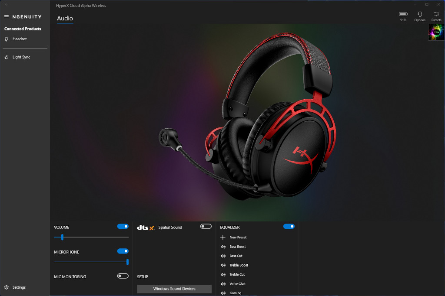Open the hamburger navigation menu

click(x=7, y=17)
